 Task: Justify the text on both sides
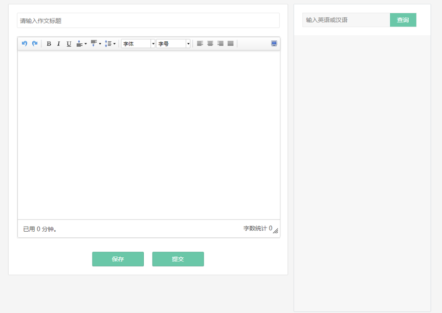231,43
